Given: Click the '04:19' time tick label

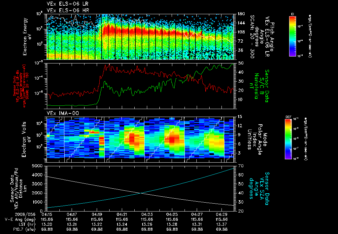Looking at the screenshot, I should pos(97,214).
